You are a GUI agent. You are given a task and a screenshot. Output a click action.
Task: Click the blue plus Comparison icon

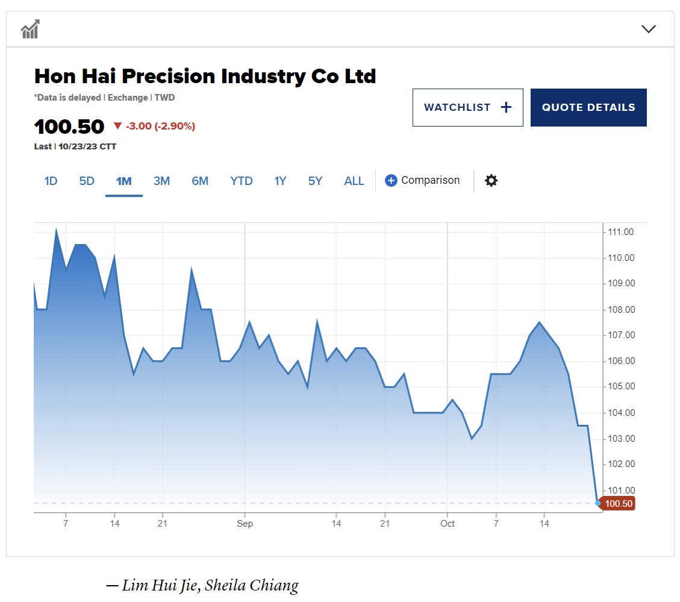(391, 181)
